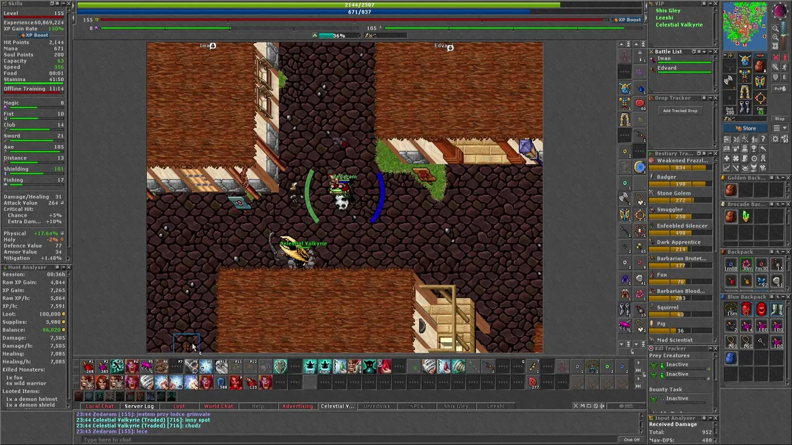The width and height of the screenshot is (792, 445).
Task: Minimize the Bestiary Tracker panel
Action: [710, 153]
